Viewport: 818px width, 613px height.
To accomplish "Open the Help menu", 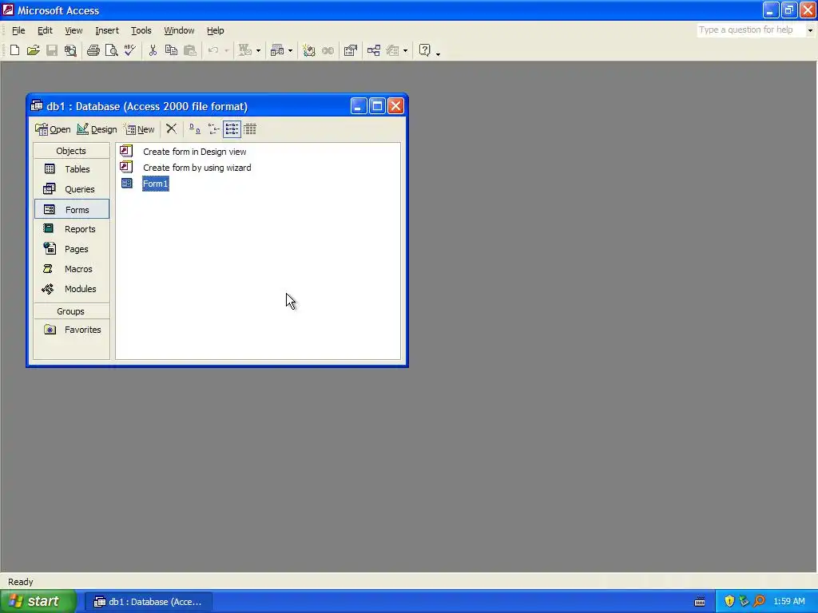I will 216,31.
